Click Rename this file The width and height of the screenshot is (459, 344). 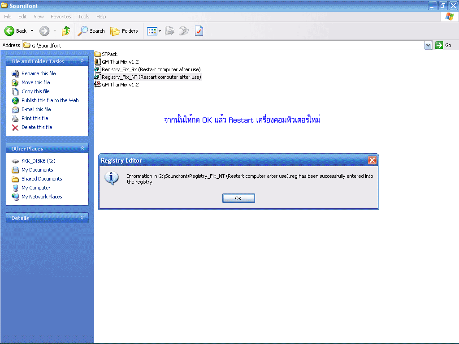click(x=39, y=73)
